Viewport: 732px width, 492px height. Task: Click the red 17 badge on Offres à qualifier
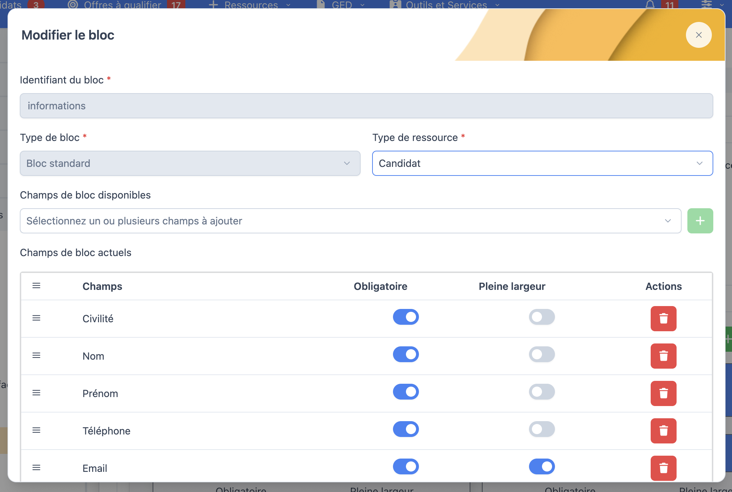pyautogui.click(x=176, y=5)
